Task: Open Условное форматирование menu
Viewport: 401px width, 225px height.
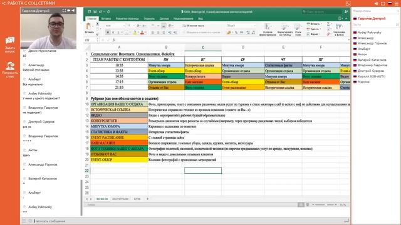Action: pyautogui.click(x=268, y=29)
